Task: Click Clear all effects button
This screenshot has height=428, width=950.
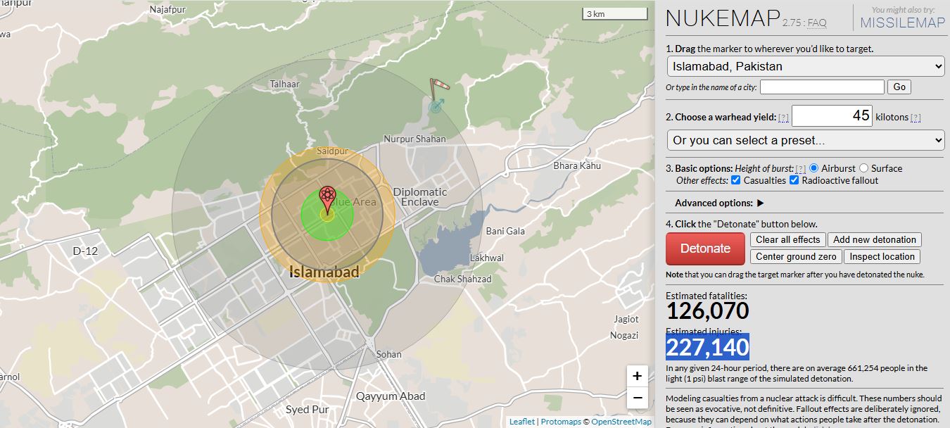Action: coord(788,240)
